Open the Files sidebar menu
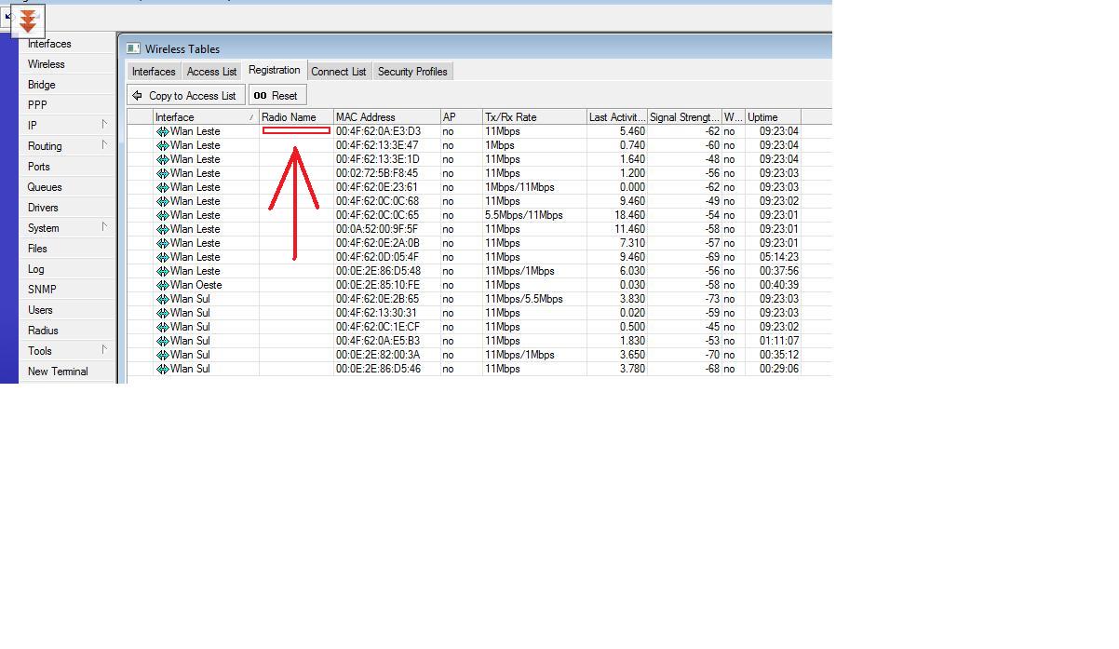Image resolution: width=1119 pixels, height=649 pixels. coord(37,249)
